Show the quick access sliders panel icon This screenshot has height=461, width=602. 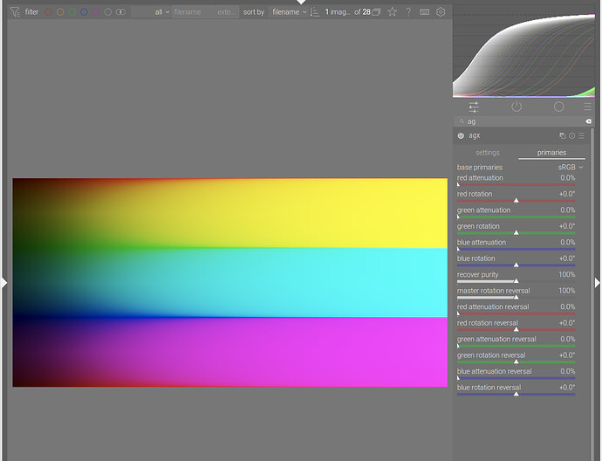pos(474,107)
